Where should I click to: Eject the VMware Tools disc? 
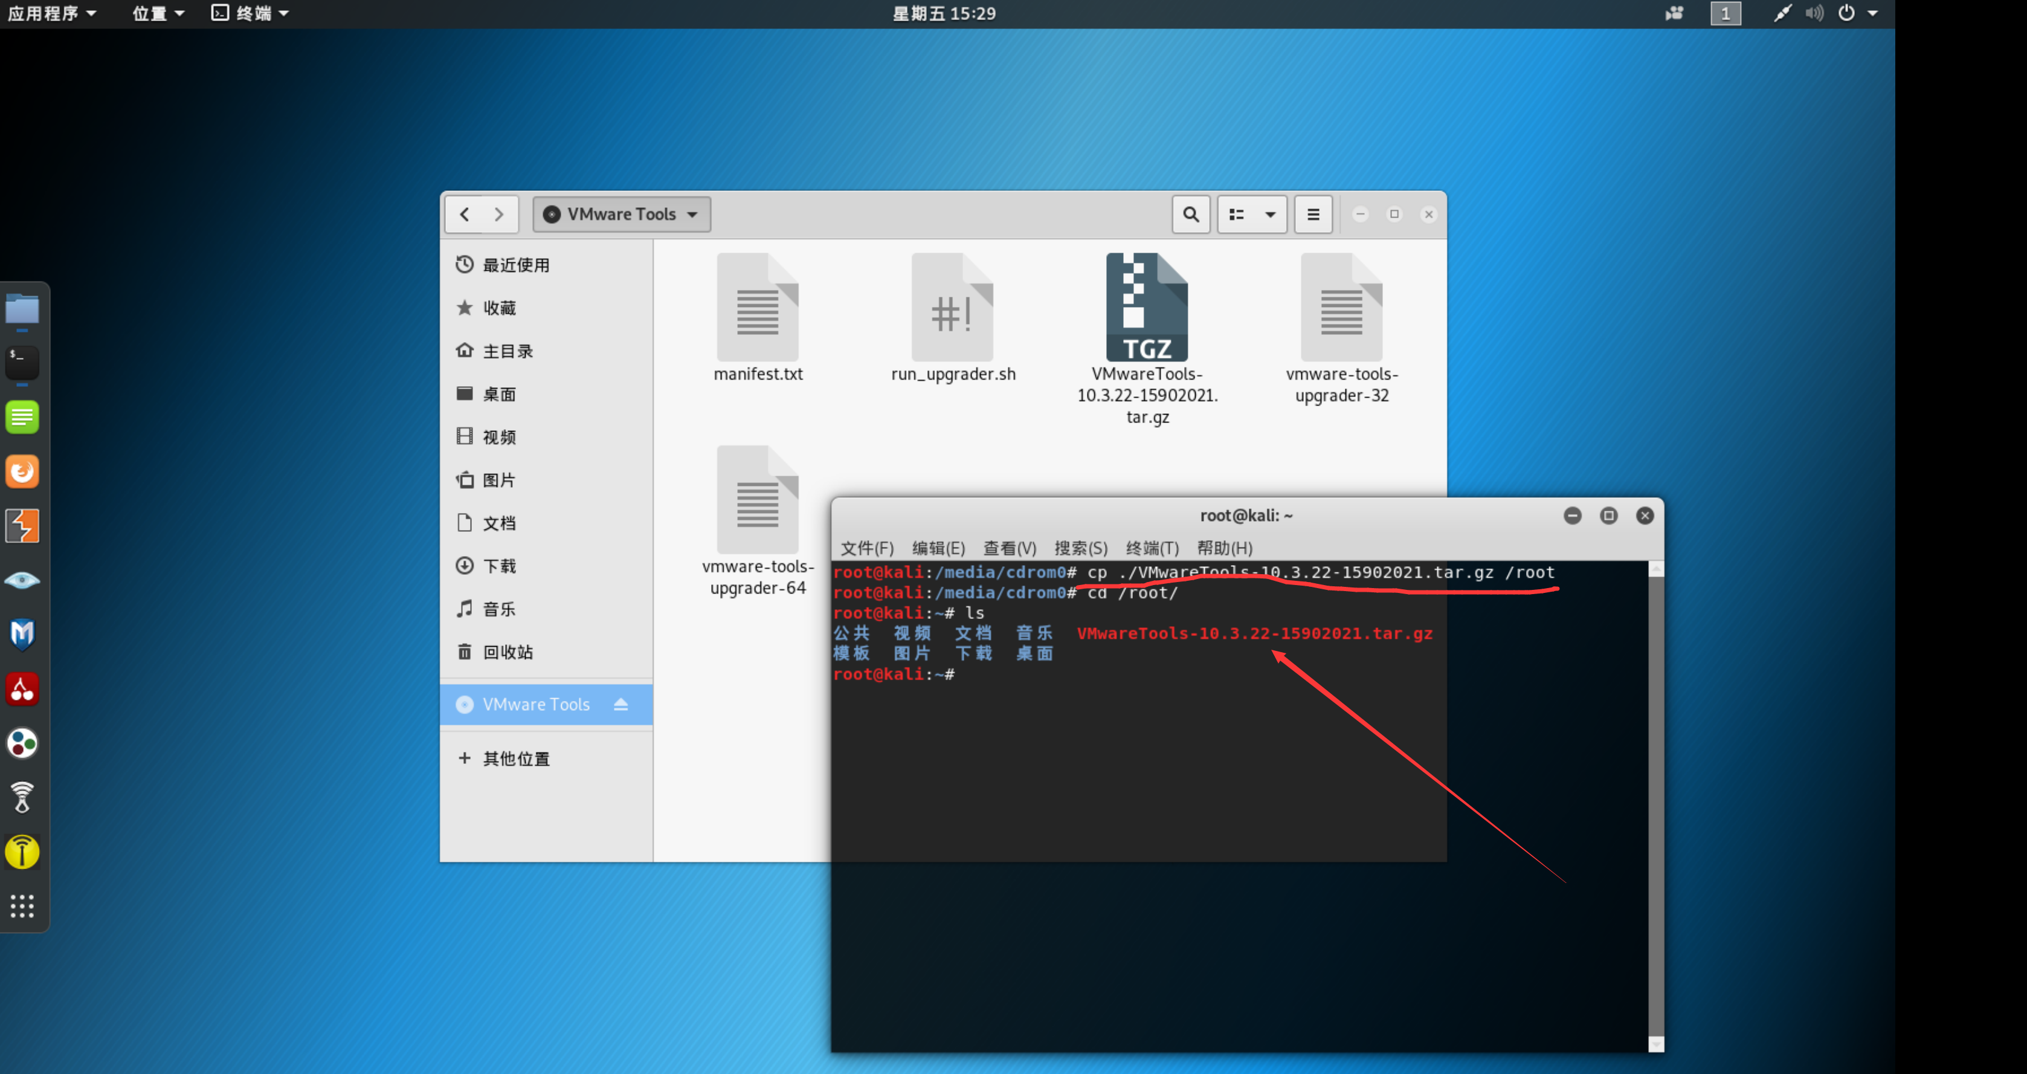point(621,704)
